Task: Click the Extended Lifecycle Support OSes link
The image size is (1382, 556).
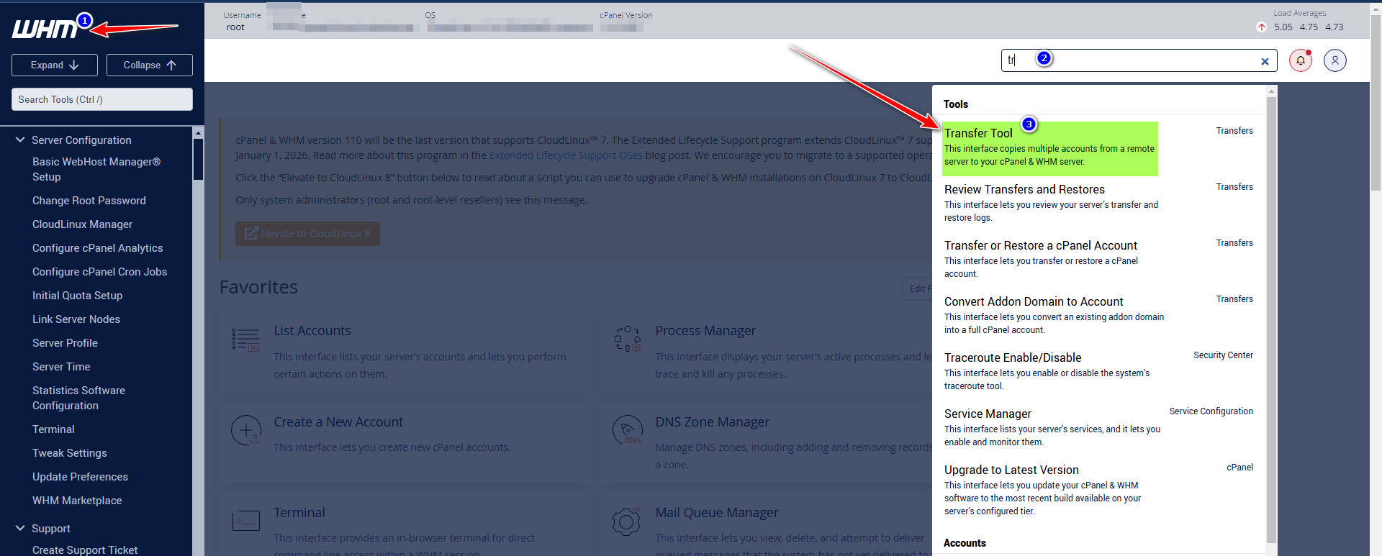Action: (x=566, y=155)
